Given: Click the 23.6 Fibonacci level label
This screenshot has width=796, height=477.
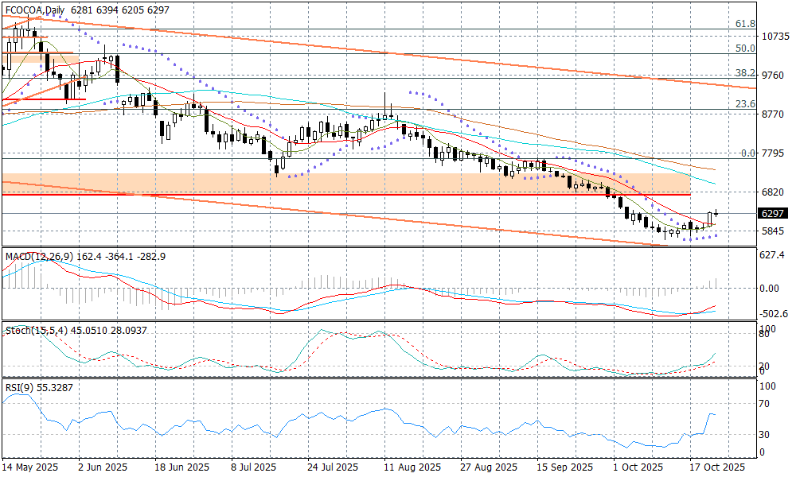Looking at the screenshot, I should [x=744, y=104].
